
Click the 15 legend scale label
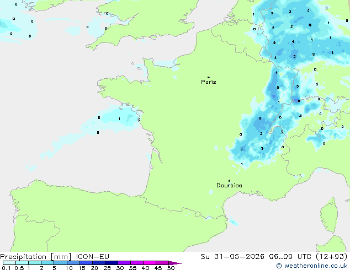point(82,268)
